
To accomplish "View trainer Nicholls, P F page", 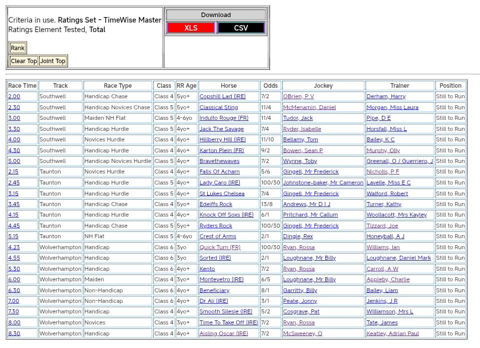I will click(382, 172).
